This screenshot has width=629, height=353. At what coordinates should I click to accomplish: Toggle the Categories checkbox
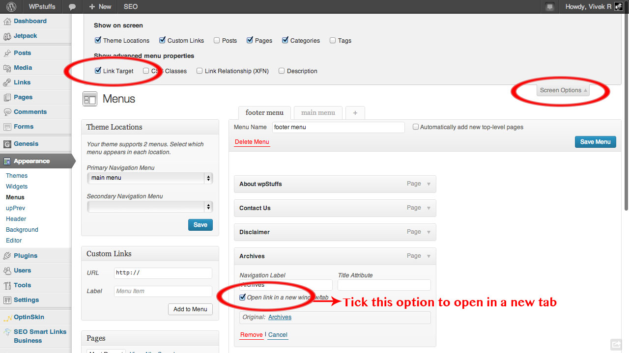click(x=285, y=40)
